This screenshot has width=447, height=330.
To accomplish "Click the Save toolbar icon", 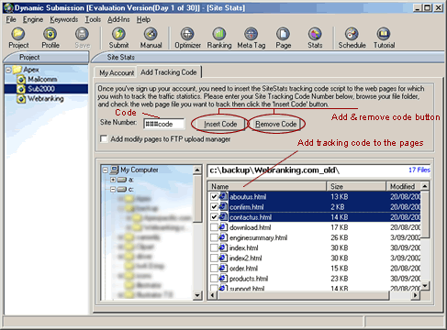I will 83,38.
